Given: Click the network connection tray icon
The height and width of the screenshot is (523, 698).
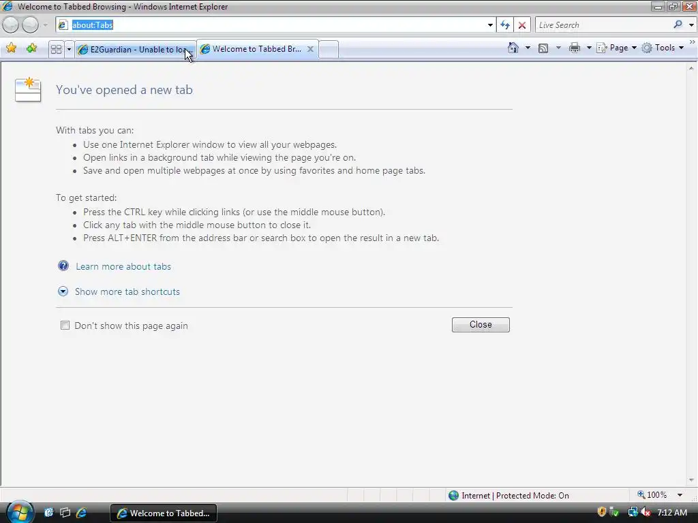Looking at the screenshot, I should pyautogui.click(x=632, y=512).
